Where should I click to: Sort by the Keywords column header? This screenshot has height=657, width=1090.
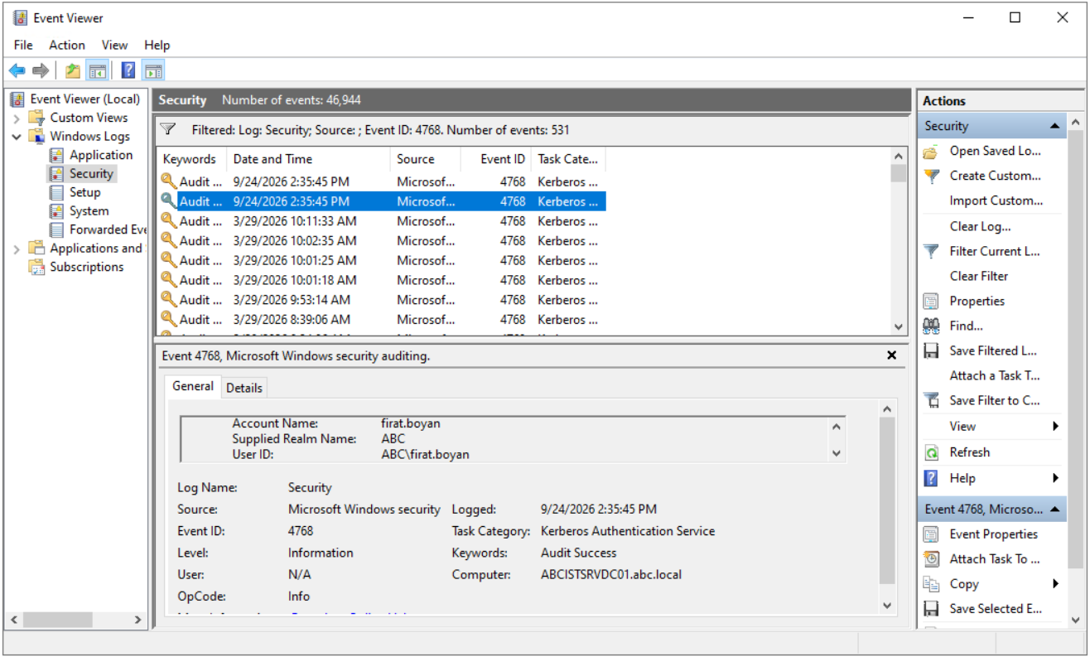pos(191,159)
